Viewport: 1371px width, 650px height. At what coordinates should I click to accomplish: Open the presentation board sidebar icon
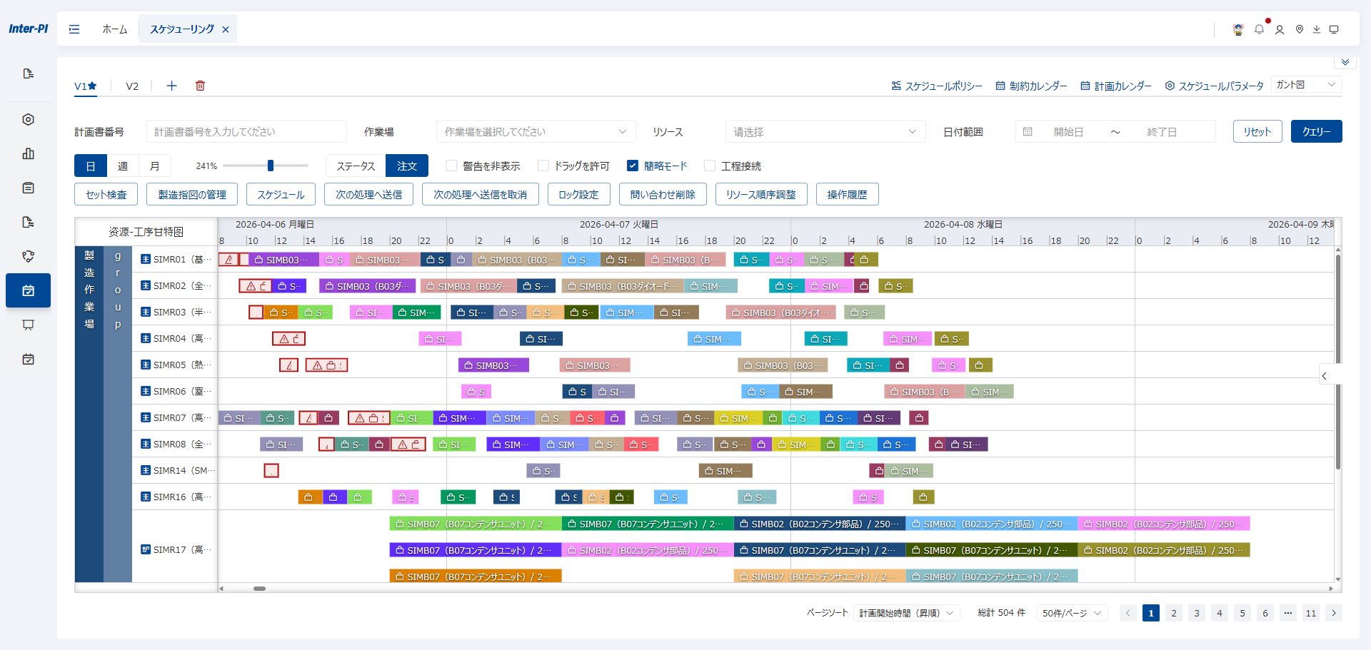click(x=29, y=325)
